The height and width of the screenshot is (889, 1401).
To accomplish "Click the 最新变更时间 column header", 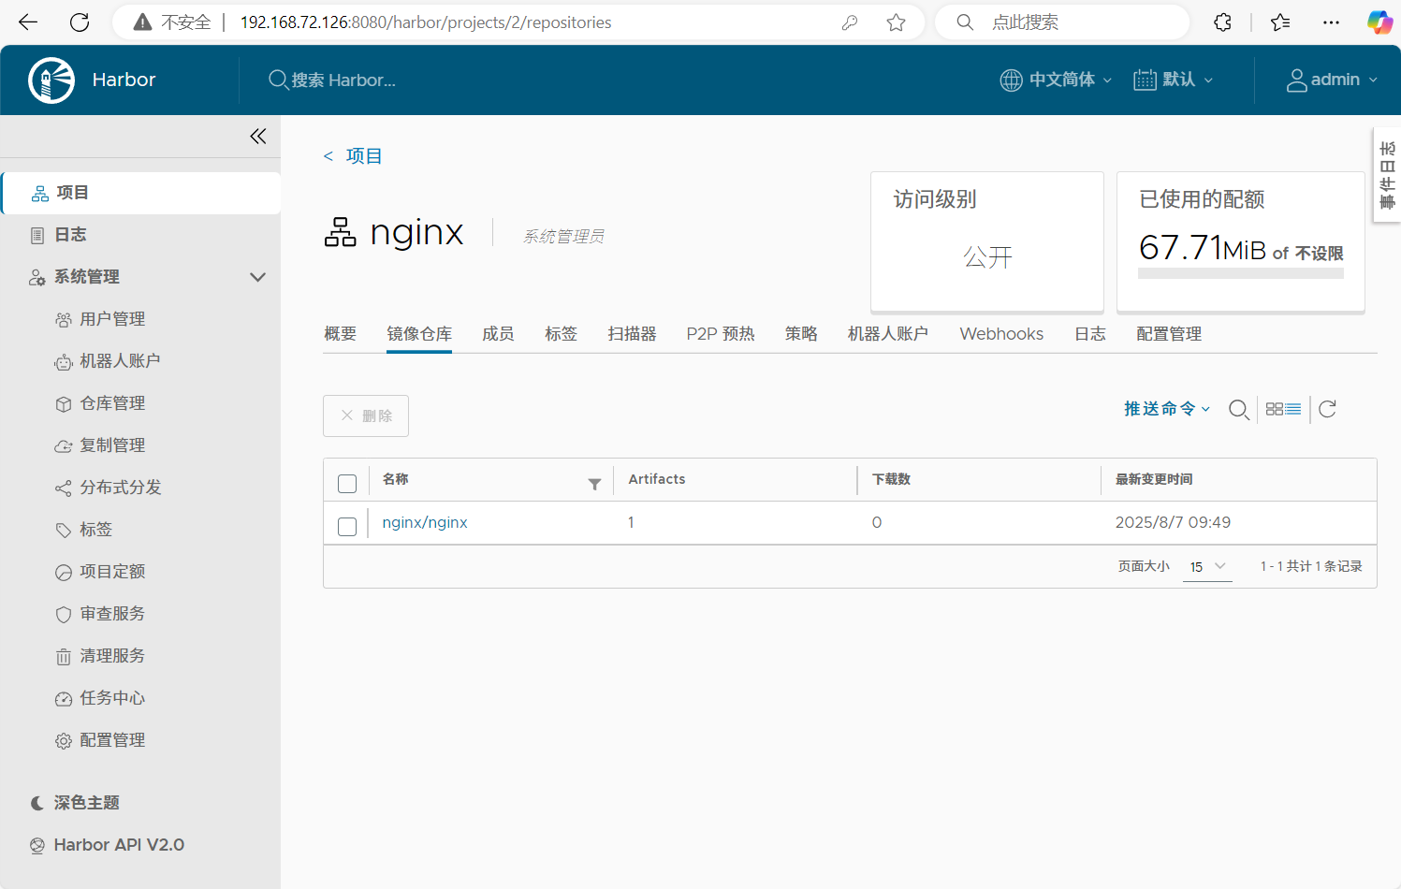I will pos(1154,479).
